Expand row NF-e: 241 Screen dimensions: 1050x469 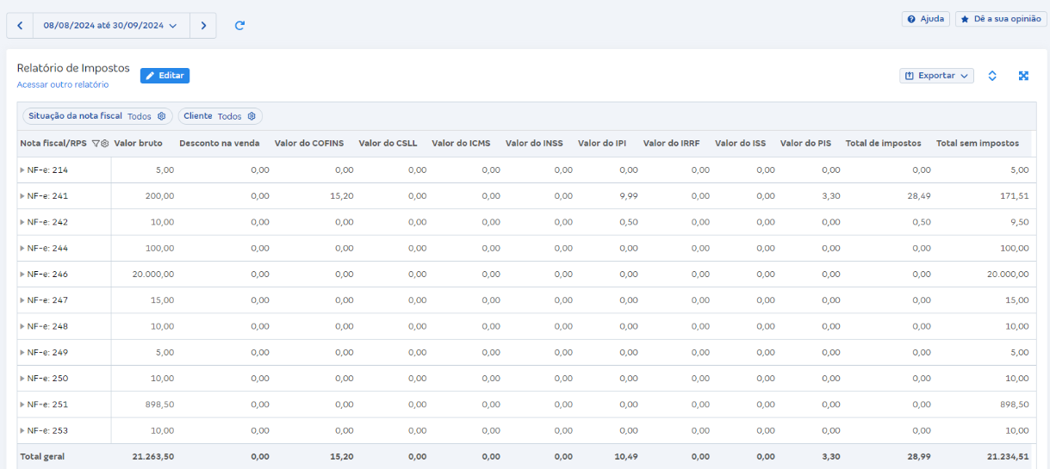[22, 196]
